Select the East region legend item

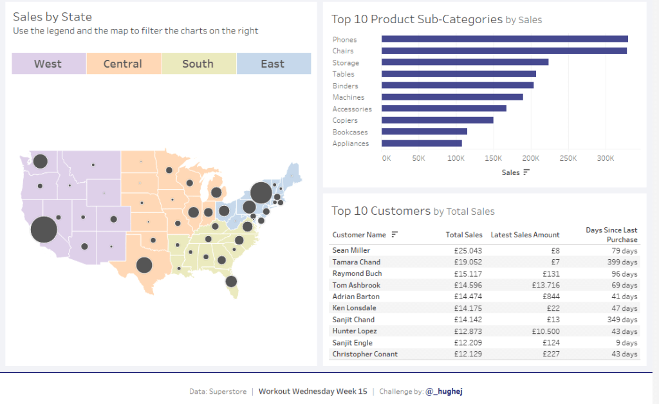point(273,64)
